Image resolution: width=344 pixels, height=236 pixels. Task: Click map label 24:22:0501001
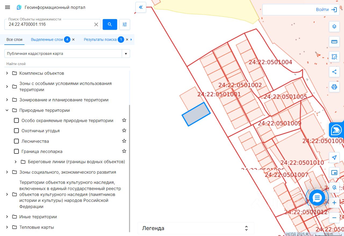219,95
